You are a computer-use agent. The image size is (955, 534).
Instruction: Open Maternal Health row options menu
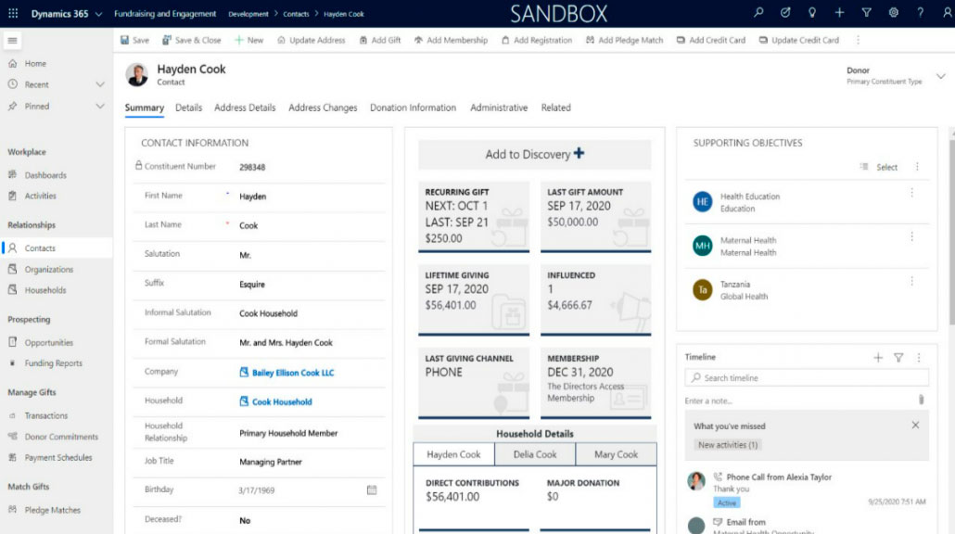(911, 236)
